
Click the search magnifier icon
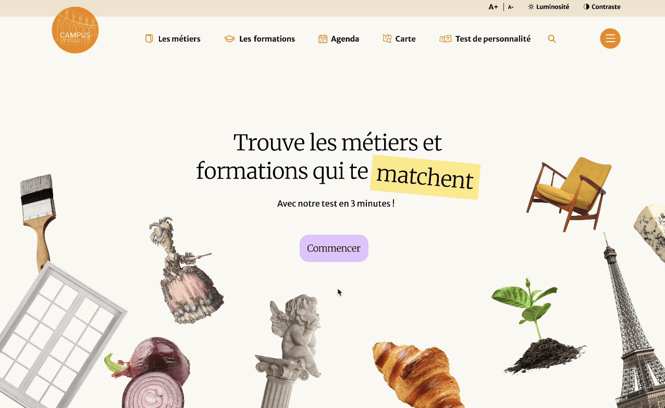pos(552,39)
